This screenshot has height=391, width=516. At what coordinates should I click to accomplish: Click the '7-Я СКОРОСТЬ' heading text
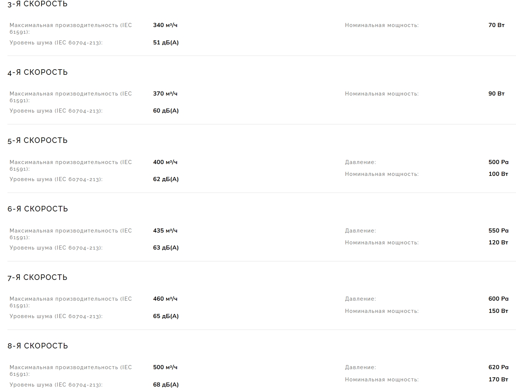click(37, 278)
